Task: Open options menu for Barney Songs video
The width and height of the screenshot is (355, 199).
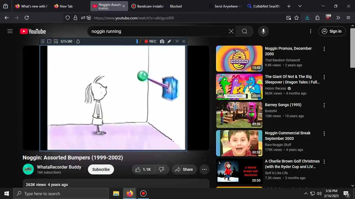Action: tap(324, 105)
